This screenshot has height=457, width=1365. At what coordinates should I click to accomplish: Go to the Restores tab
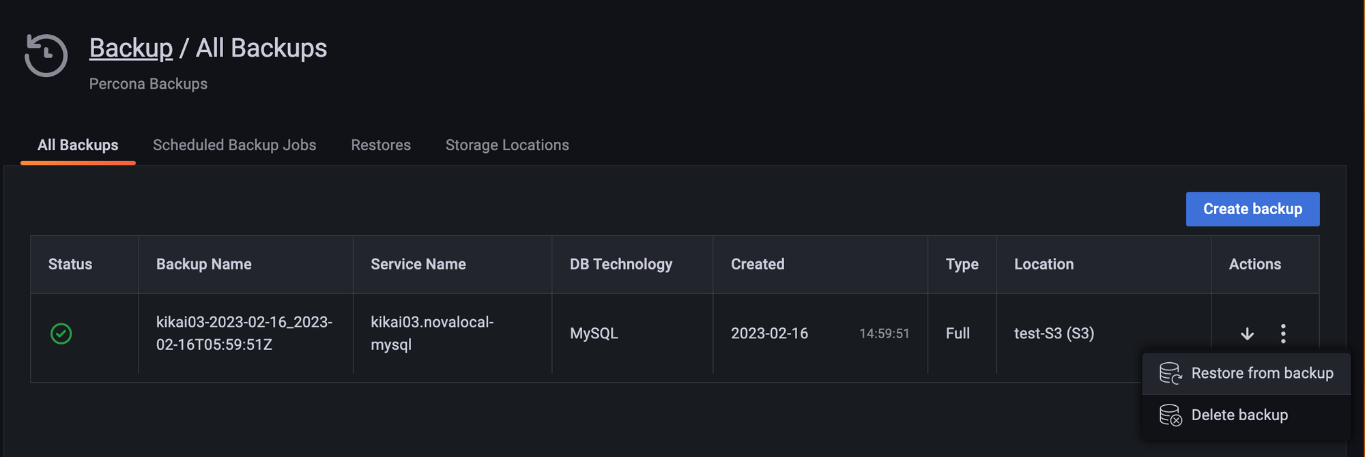(x=381, y=145)
